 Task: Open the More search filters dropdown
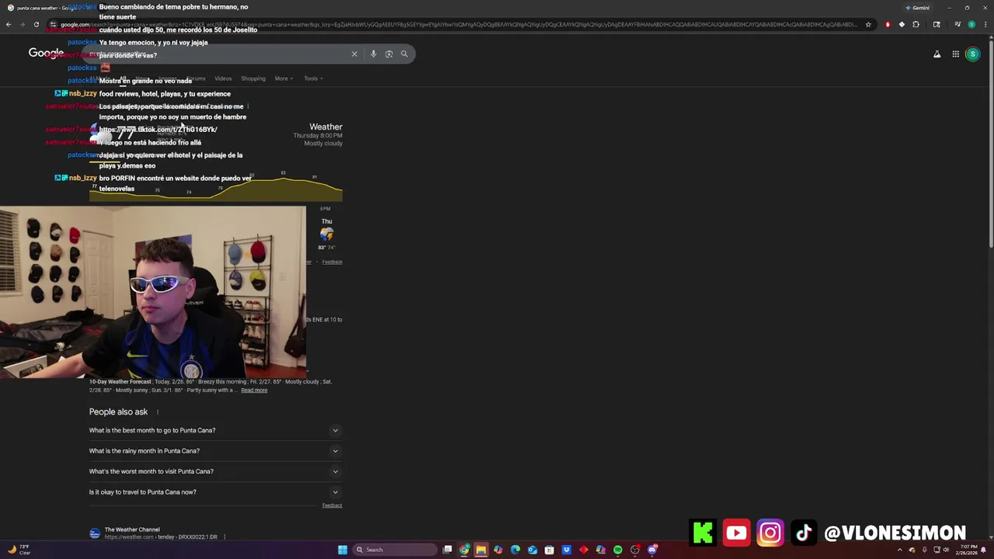coord(283,78)
